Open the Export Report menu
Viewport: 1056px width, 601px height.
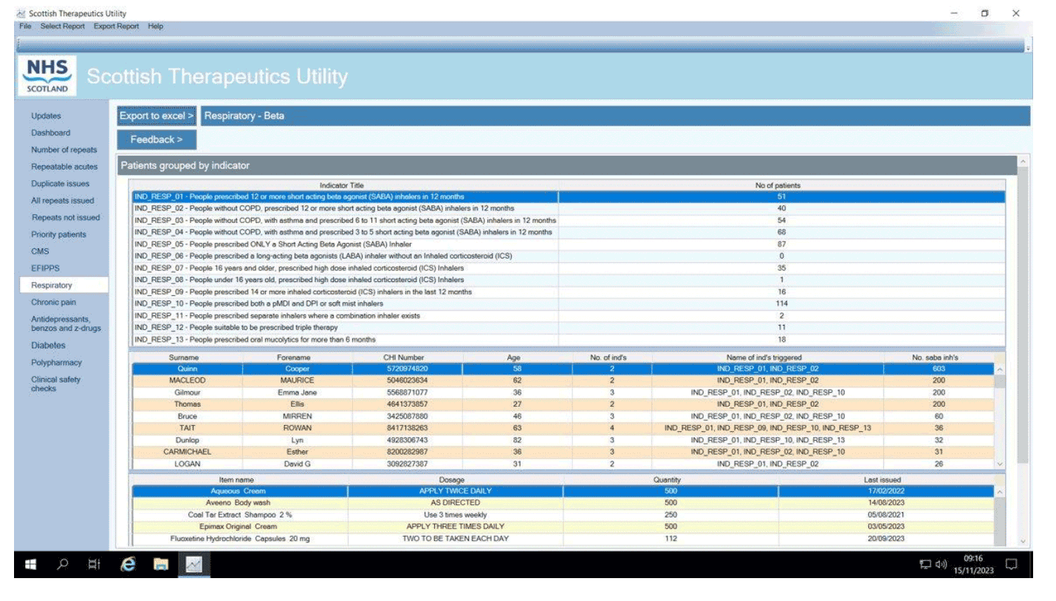tap(116, 27)
